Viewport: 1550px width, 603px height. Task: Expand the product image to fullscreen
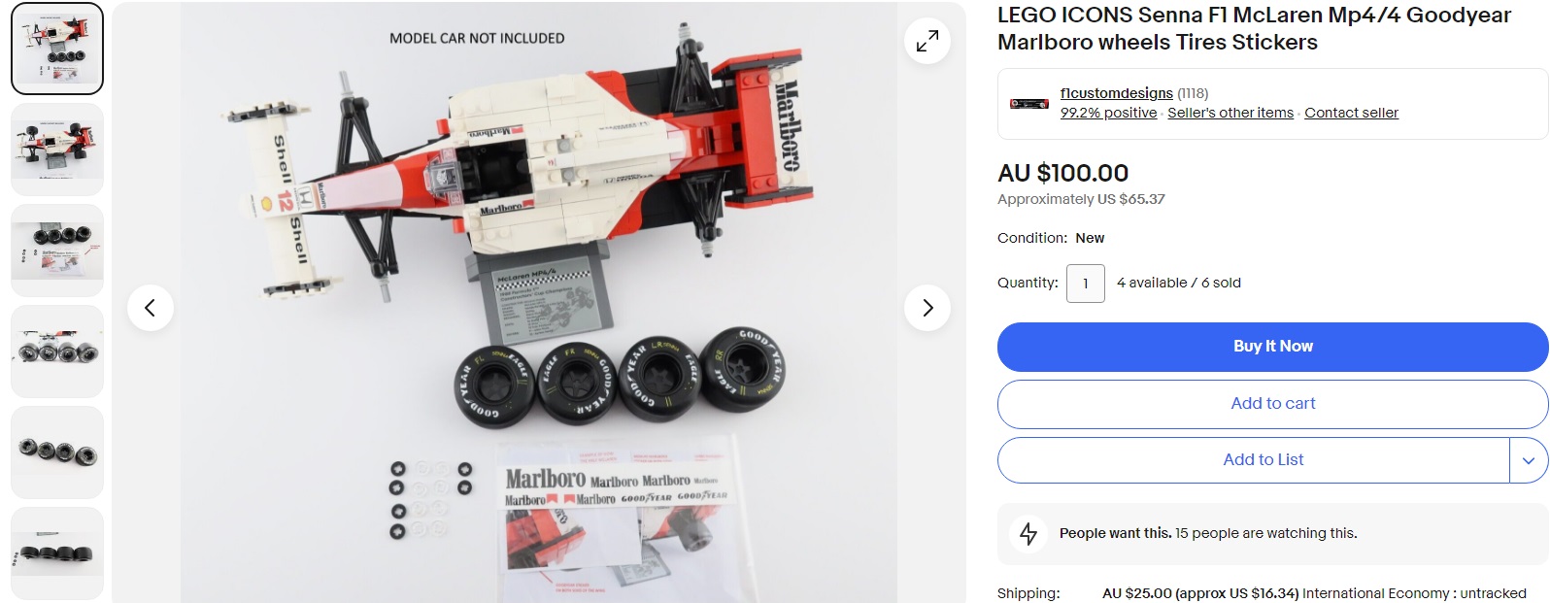(927, 41)
